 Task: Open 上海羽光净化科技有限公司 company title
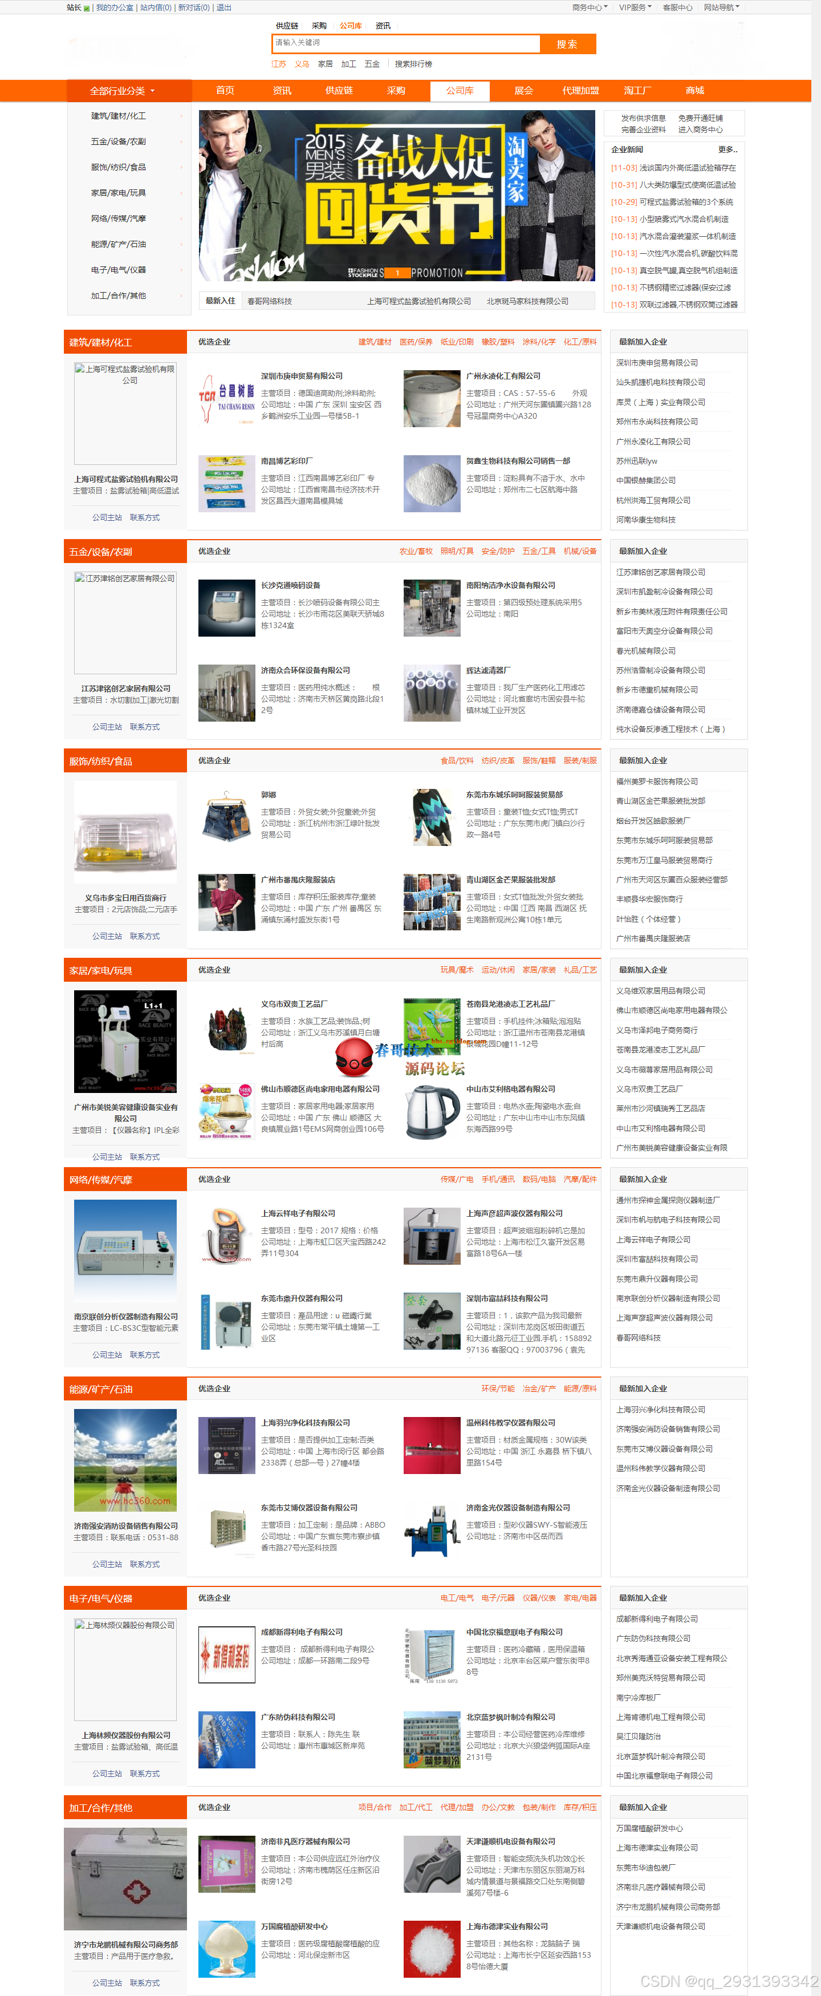[x=305, y=1423]
